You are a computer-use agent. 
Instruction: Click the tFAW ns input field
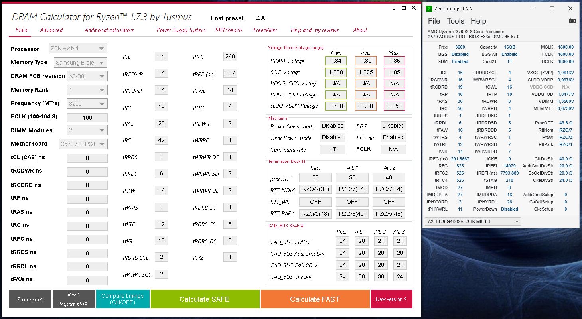(87, 280)
